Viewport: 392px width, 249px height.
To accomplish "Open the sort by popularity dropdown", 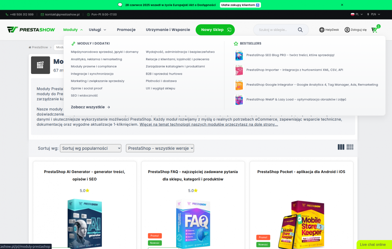I will 90,148.
